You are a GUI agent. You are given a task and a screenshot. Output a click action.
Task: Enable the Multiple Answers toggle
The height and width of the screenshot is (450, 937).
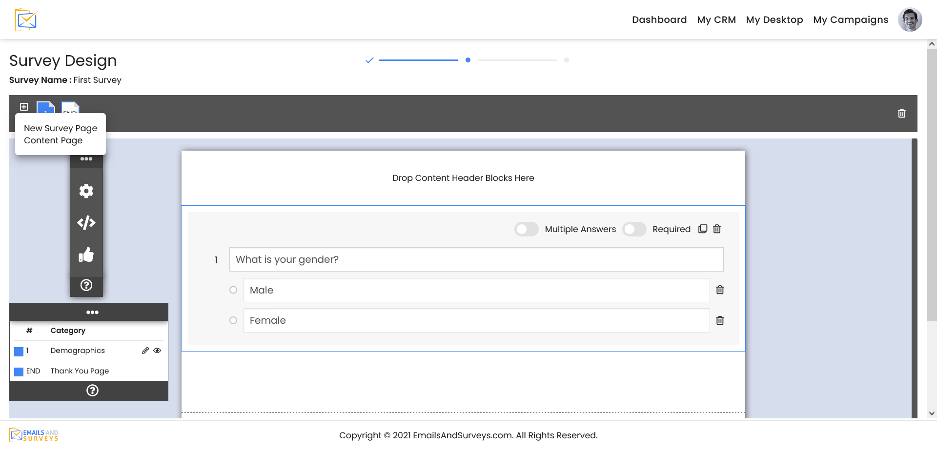pos(527,229)
